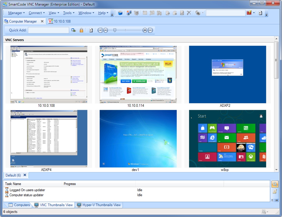Click the padlock icon beside Quick Add

click(81, 30)
